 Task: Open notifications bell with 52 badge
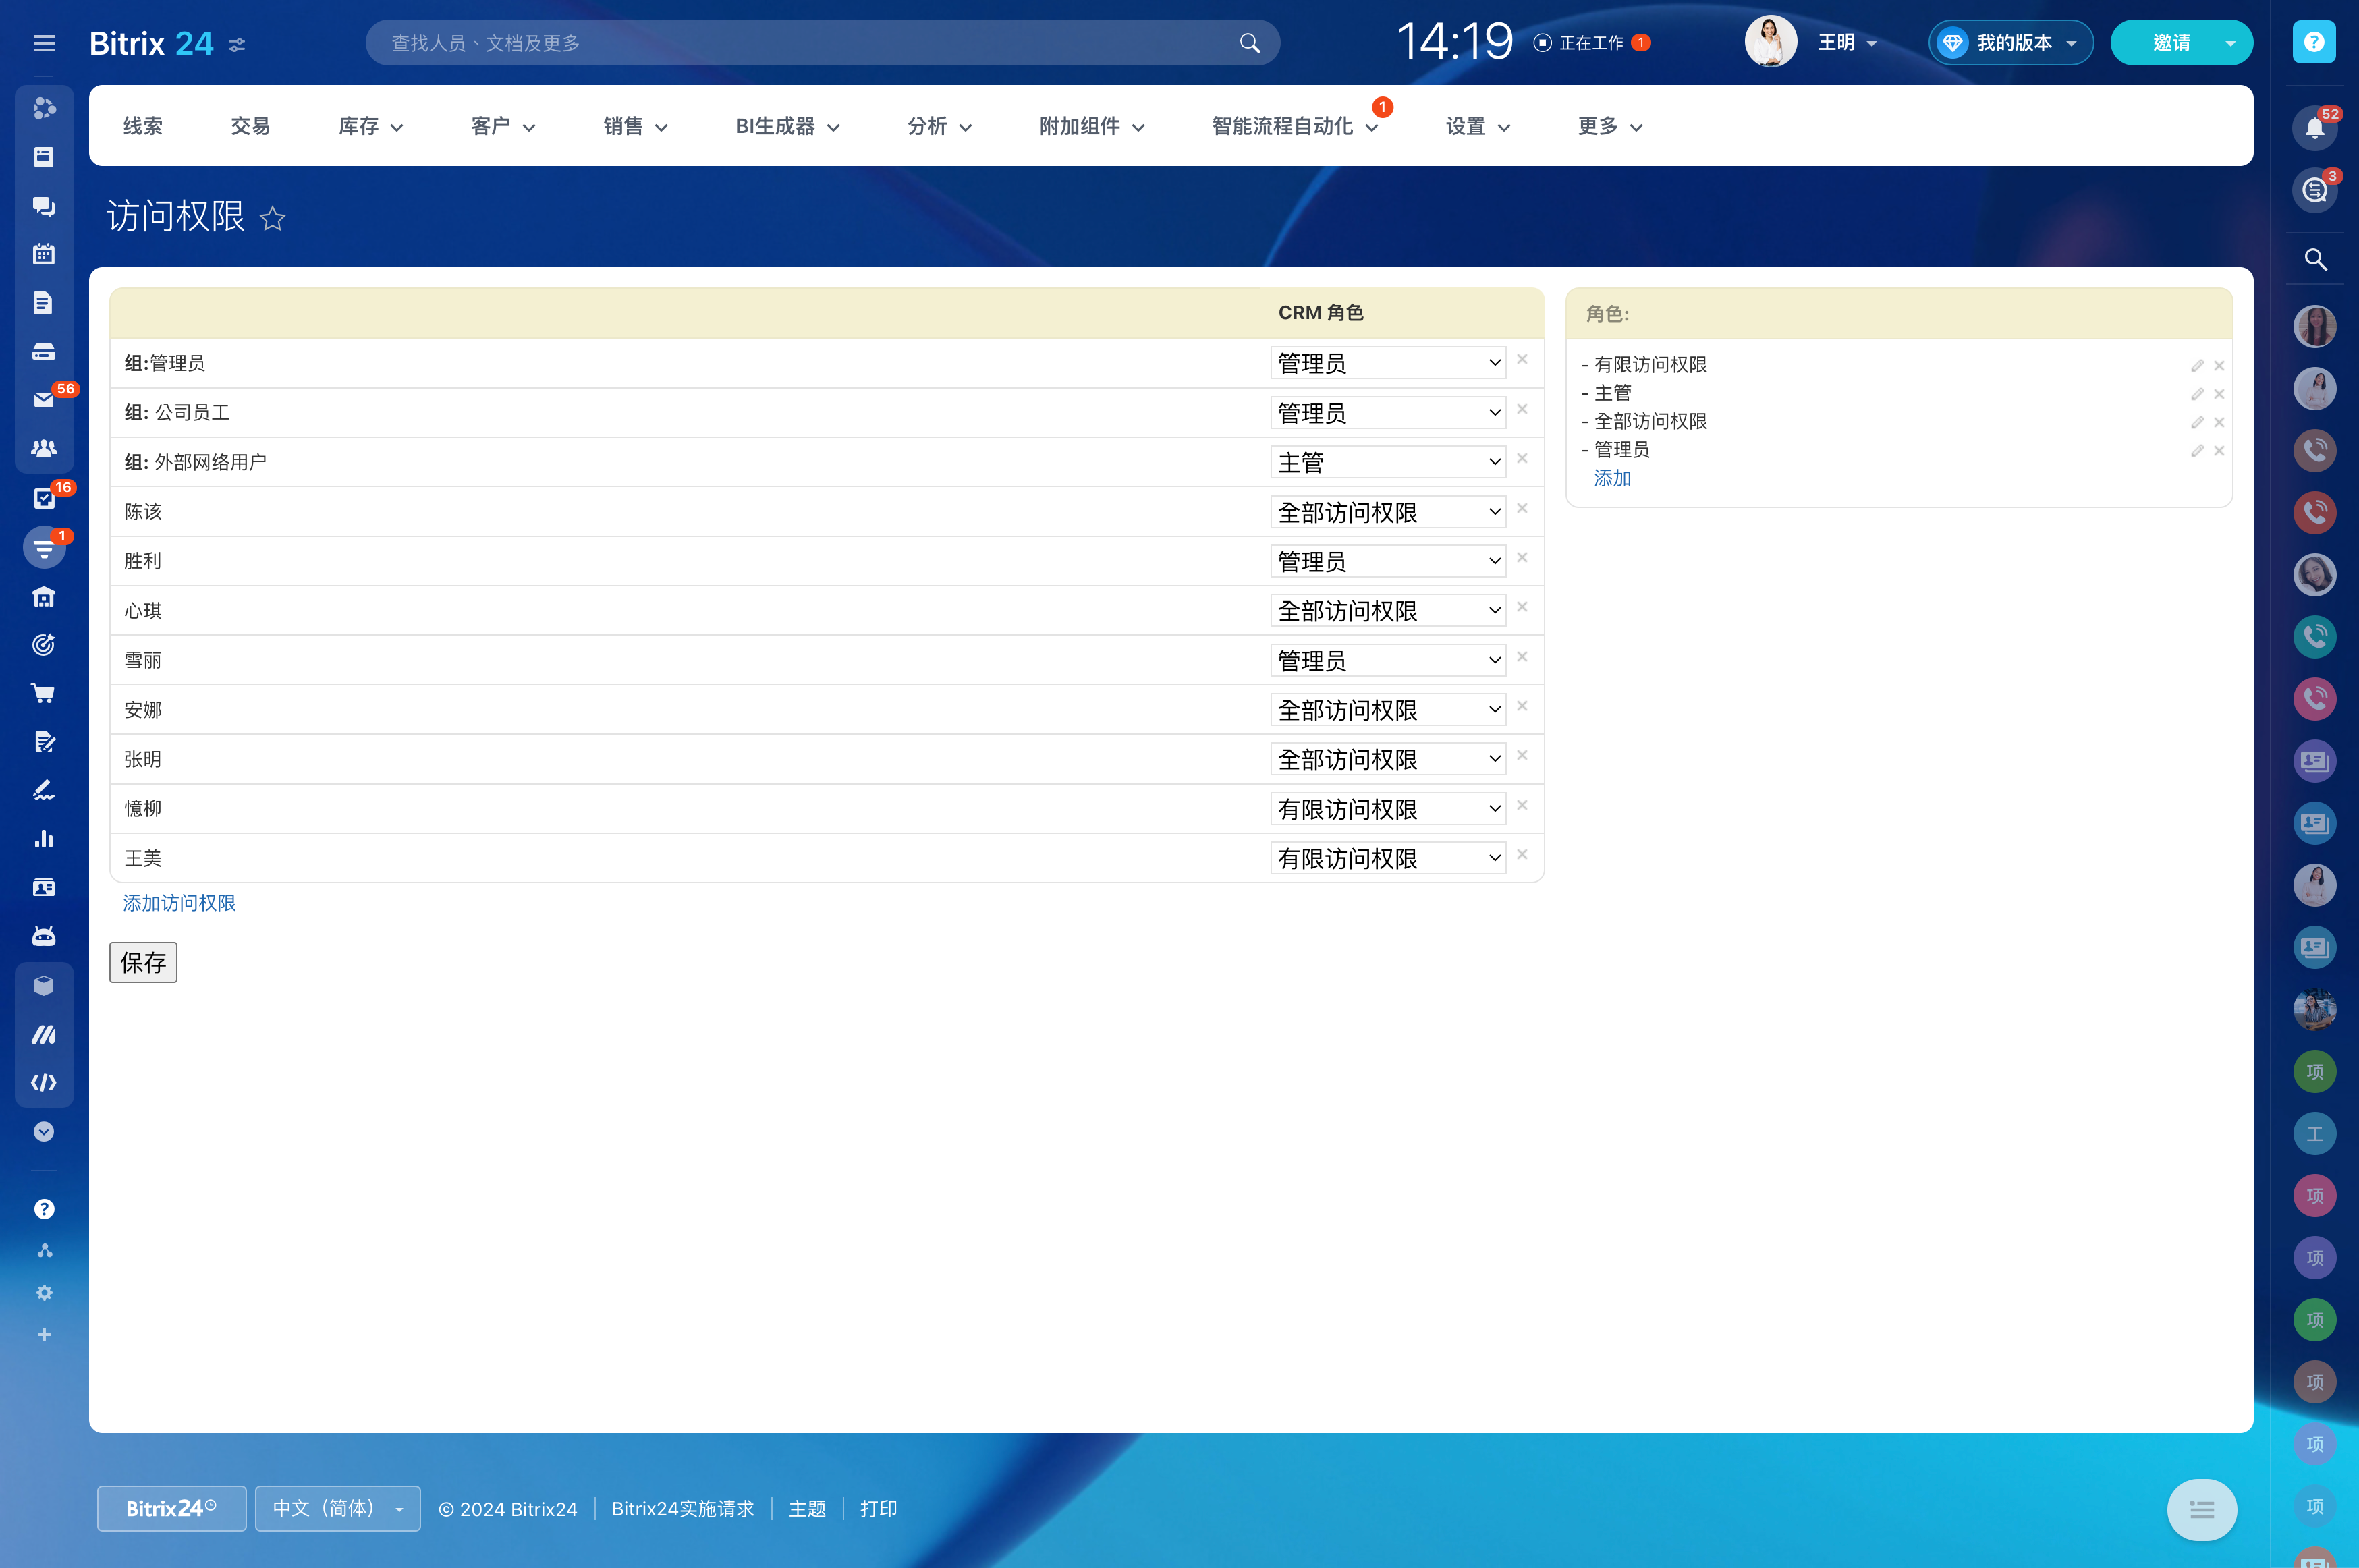coord(2314,128)
